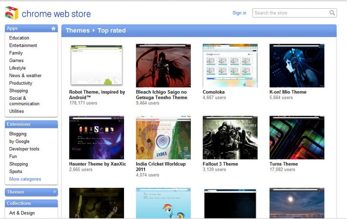
Task: Open the K-on! Mio Theme thumbnail
Action: click(297, 65)
